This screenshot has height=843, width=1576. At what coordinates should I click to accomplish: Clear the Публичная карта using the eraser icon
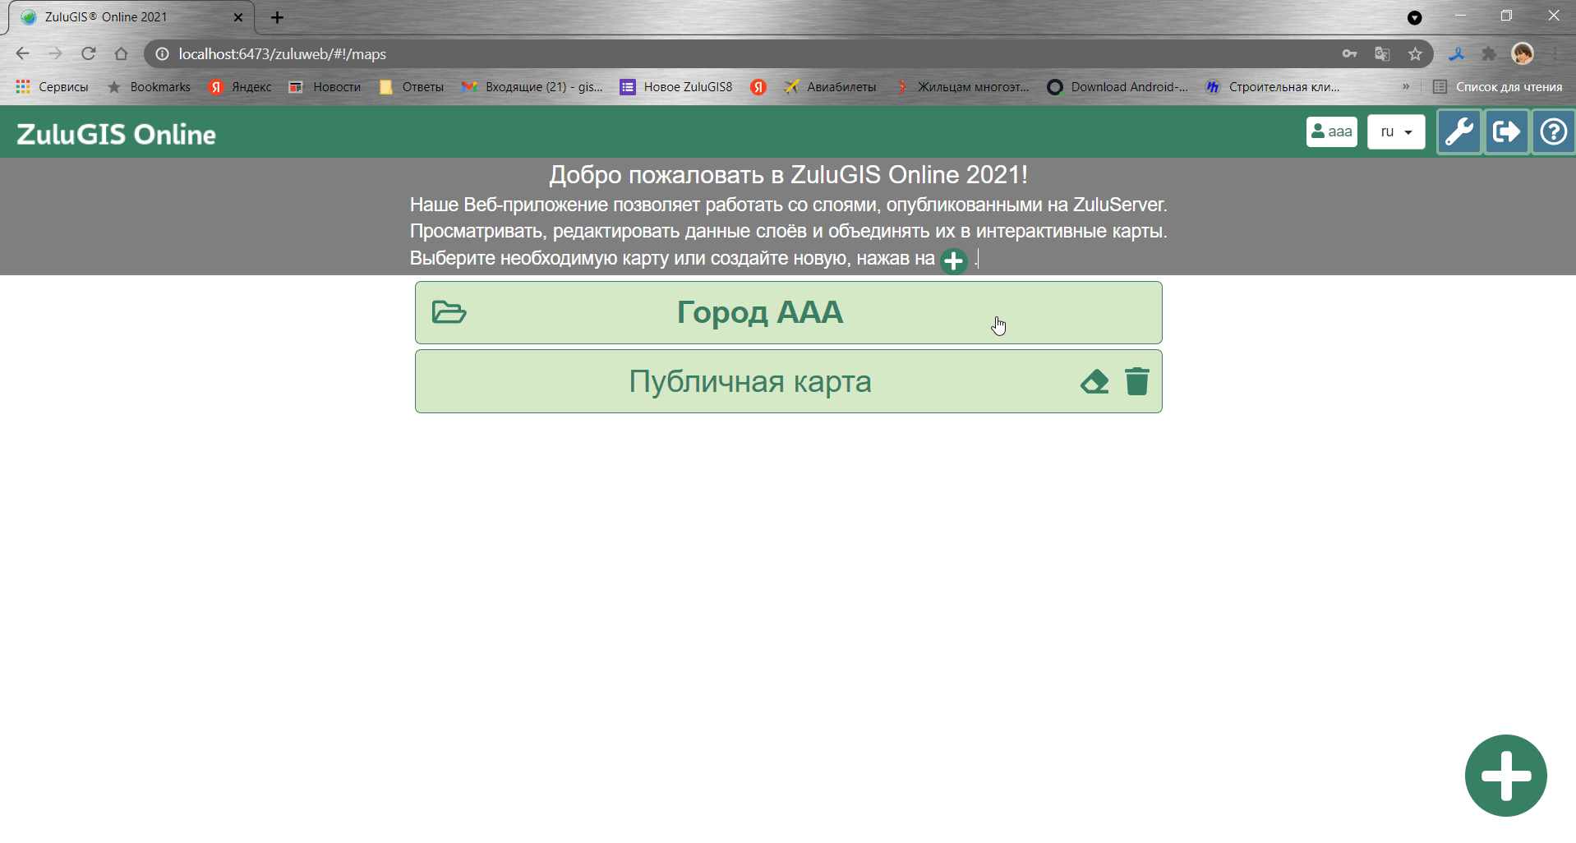click(x=1094, y=381)
